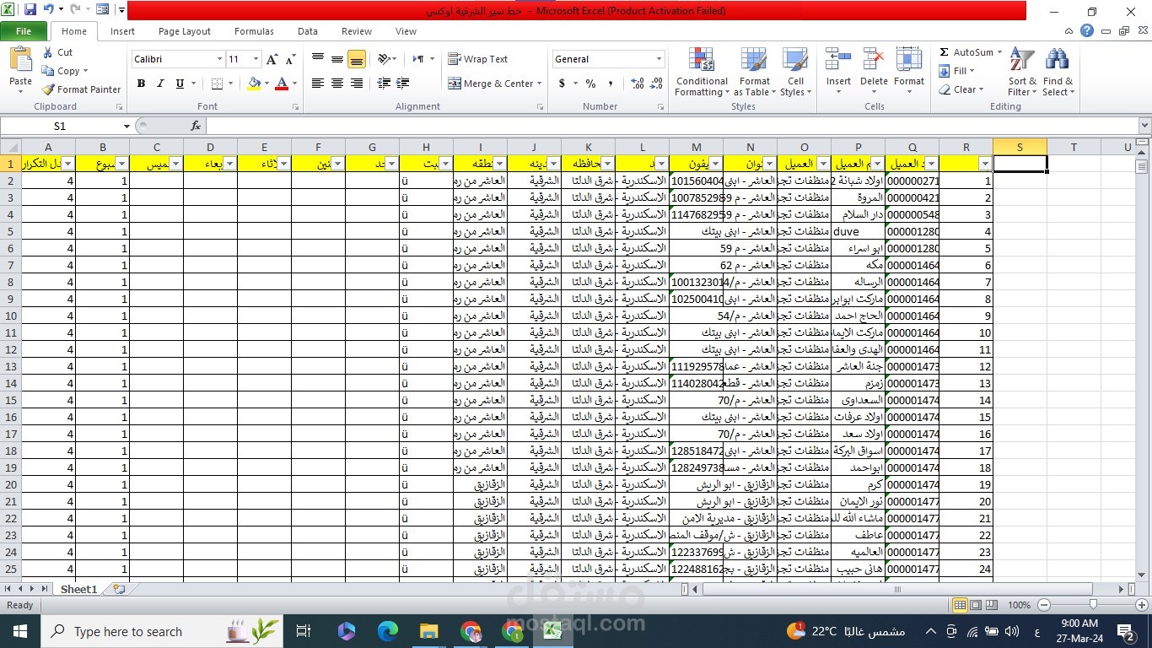Open the Font Color dropdown arrow
The image size is (1152, 648).
[x=293, y=84]
